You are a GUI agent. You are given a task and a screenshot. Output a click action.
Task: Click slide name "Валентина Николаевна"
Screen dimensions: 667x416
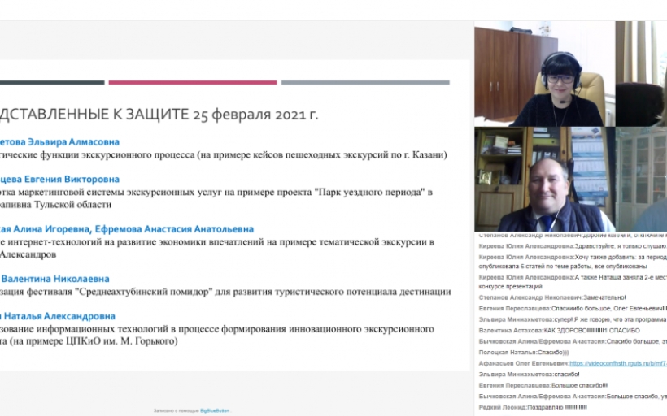pyautogui.click(x=55, y=279)
